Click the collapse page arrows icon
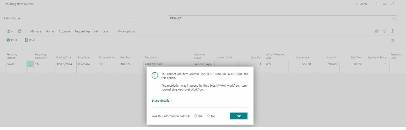This screenshot has width=406, height=130. (x=393, y=4)
